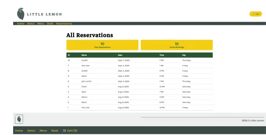
Task: Go to Home in the top navigation
Action: coord(20,23)
